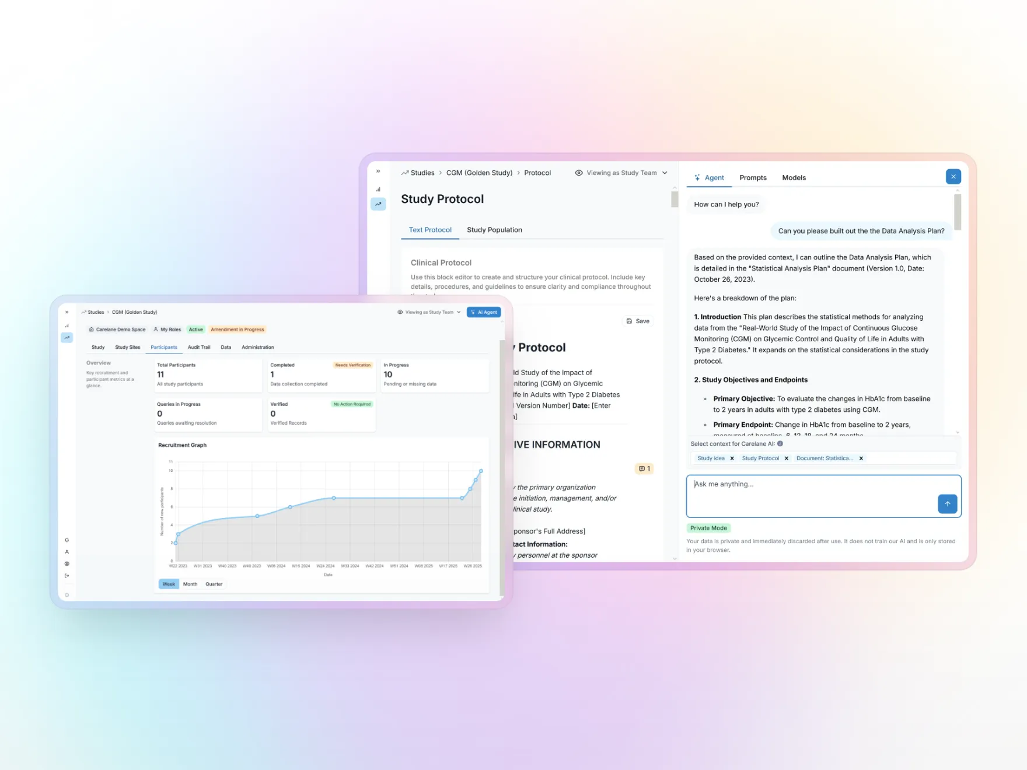
Task: Switch the Recruitment Graph to Month view
Action: click(190, 584)
